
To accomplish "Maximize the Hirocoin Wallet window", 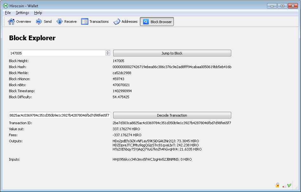I will [x=282, y=6].
